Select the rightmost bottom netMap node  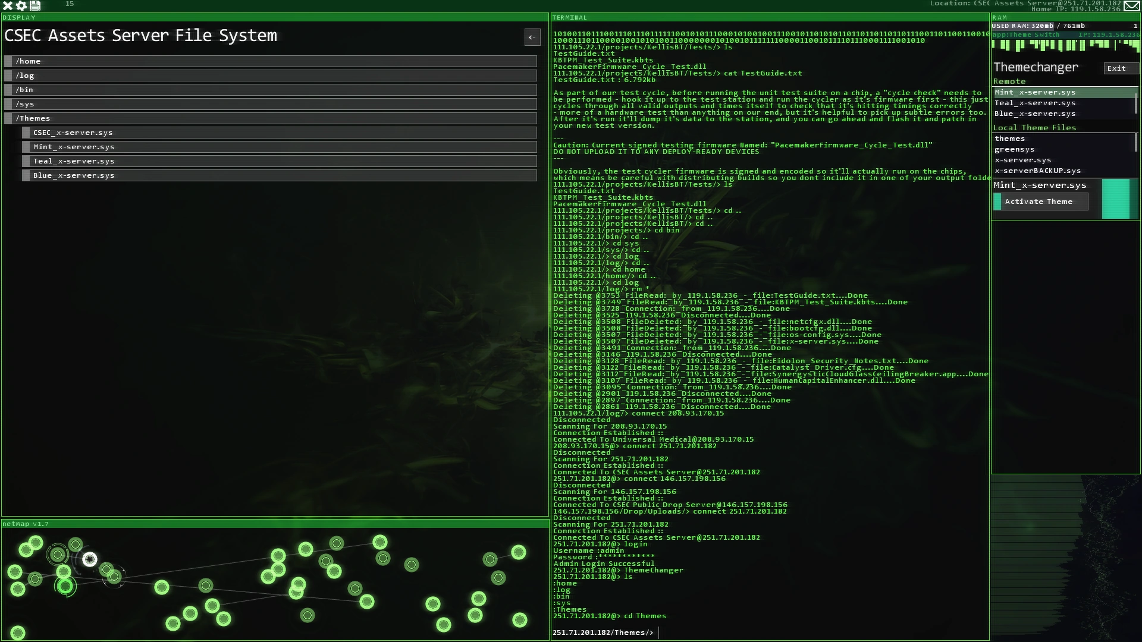coord(520,621)
